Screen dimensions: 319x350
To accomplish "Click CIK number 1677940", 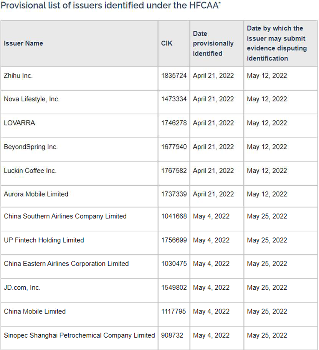I will pyautogui.click(x=174, y=147).
